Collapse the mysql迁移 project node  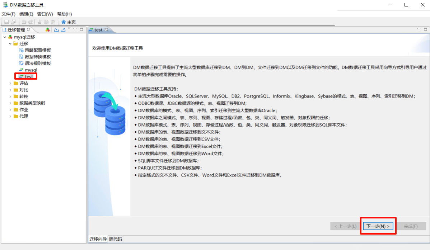click(4, 37)
